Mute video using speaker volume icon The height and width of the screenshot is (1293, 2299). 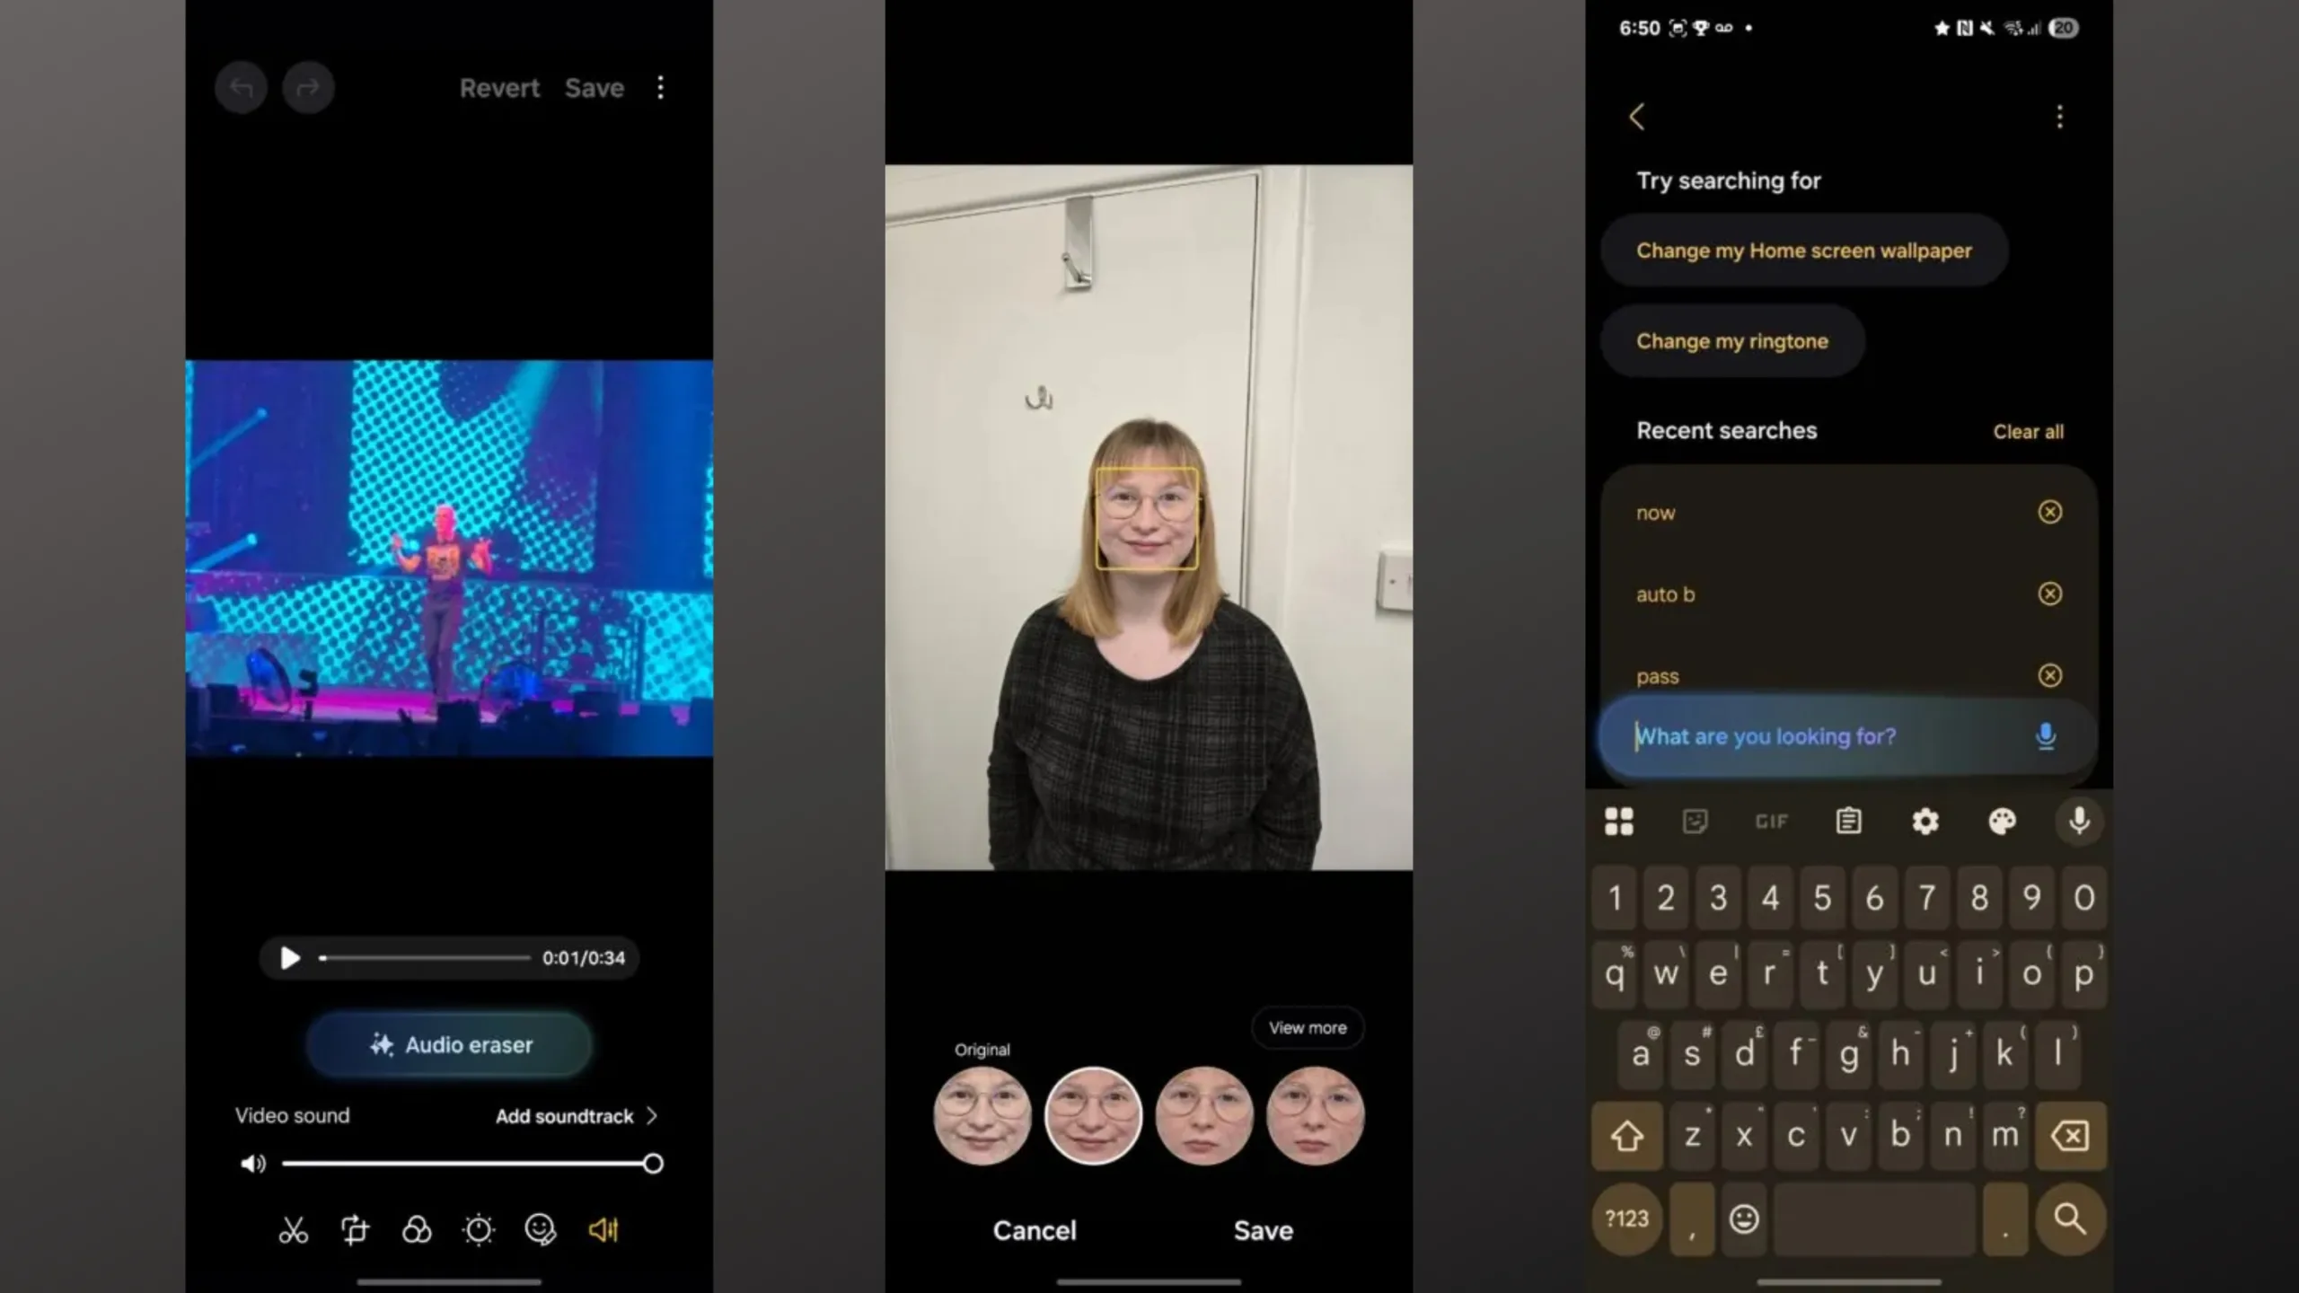[253, 1164]
